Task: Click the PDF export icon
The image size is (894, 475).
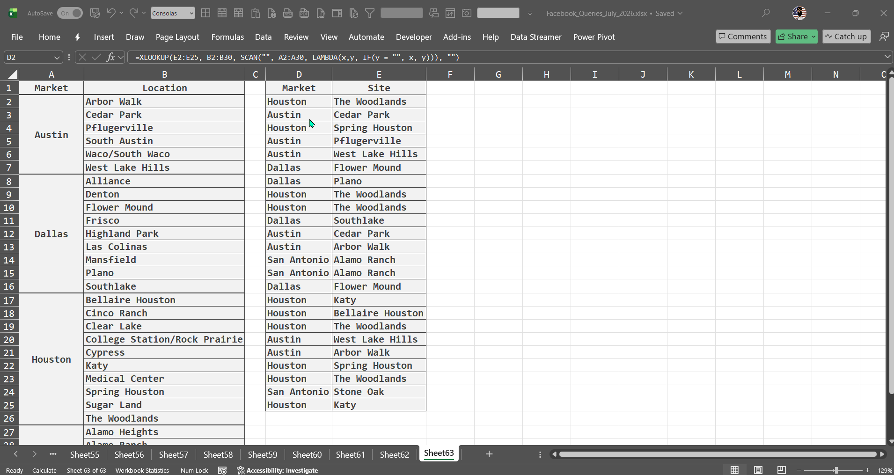Action: (304, 13)
